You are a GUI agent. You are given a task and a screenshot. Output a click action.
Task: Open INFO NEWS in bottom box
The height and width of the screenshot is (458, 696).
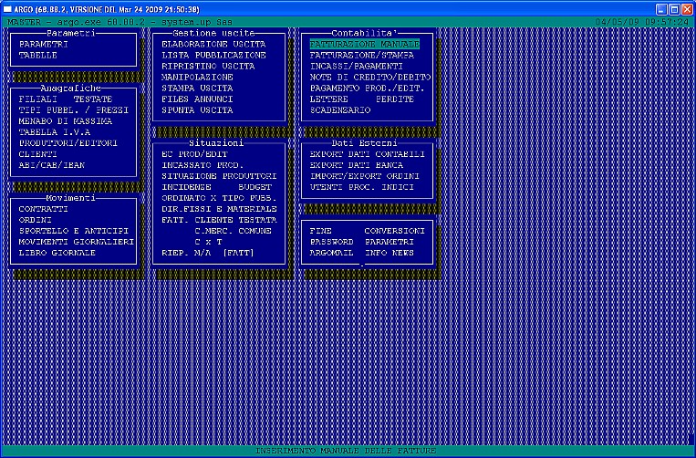point(390,253)
